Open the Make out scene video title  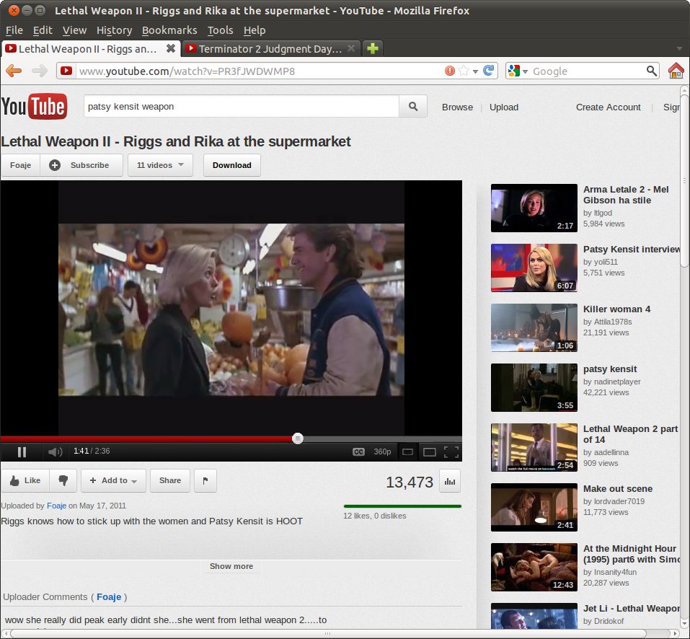pos(617,489)
